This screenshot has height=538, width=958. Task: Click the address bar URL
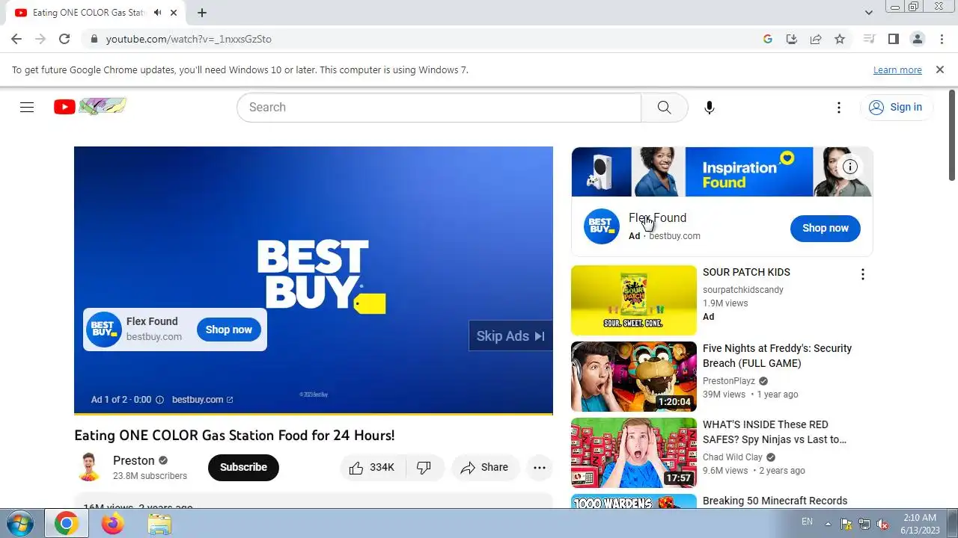point(189,39)
